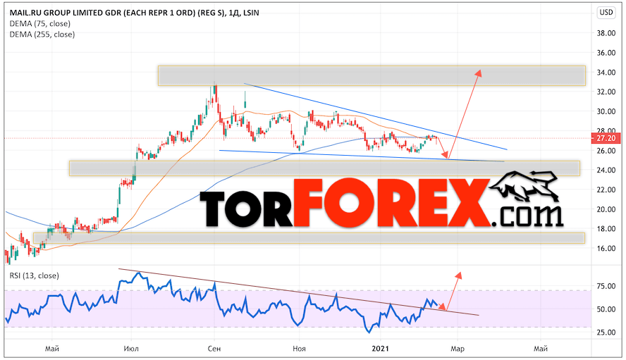Click the DEMA (255, close) indicator label
Screen dimensions: 626x360
click(42, 35)
